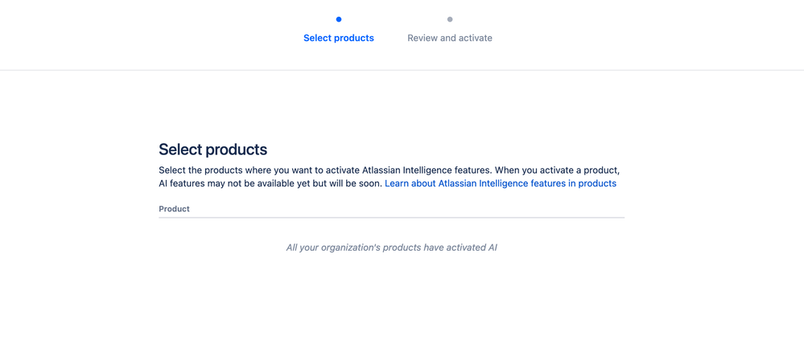This screenshot has width=804, height=344.
Task: Click the horizontal separator below the progress steps
Action: (402, 70)
